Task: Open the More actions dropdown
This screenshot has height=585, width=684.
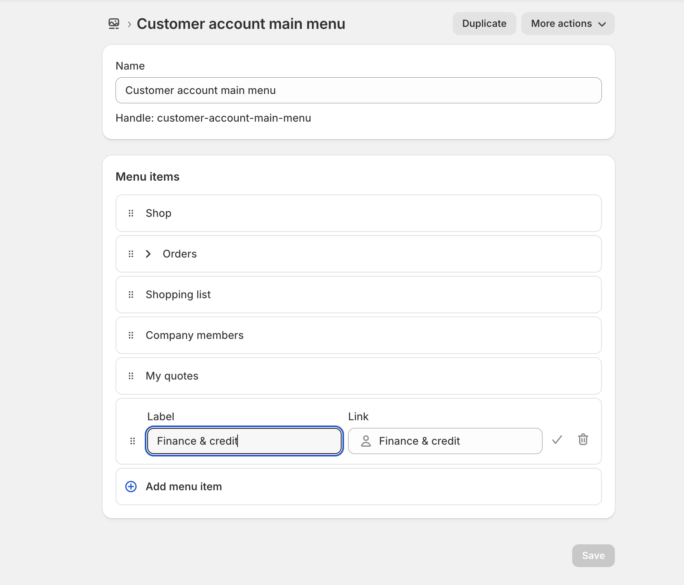Action: click(x=568, y=24)
